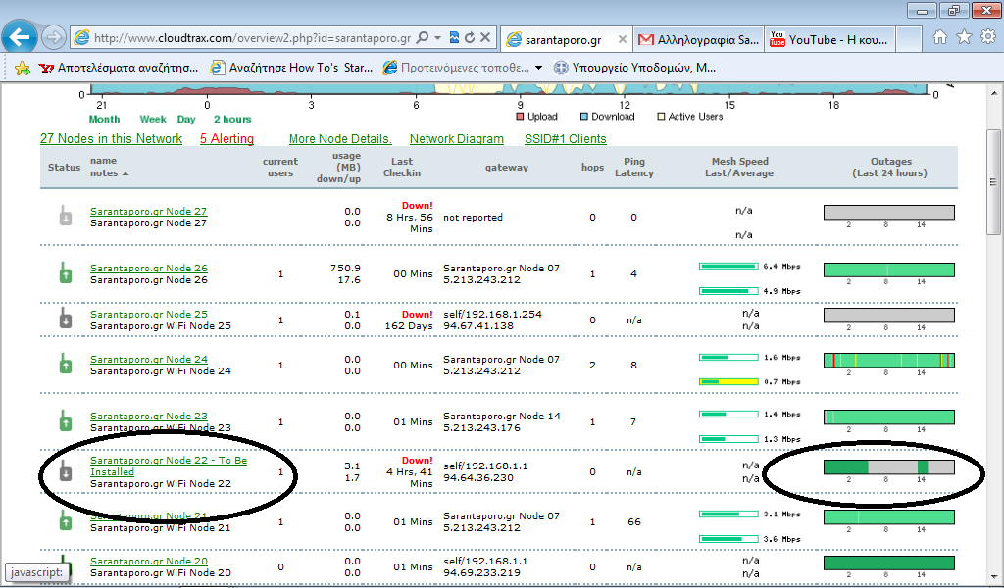Switch to the Gmail Αλληλογραφία tab
1004x588 pixels.
[698, 39]
